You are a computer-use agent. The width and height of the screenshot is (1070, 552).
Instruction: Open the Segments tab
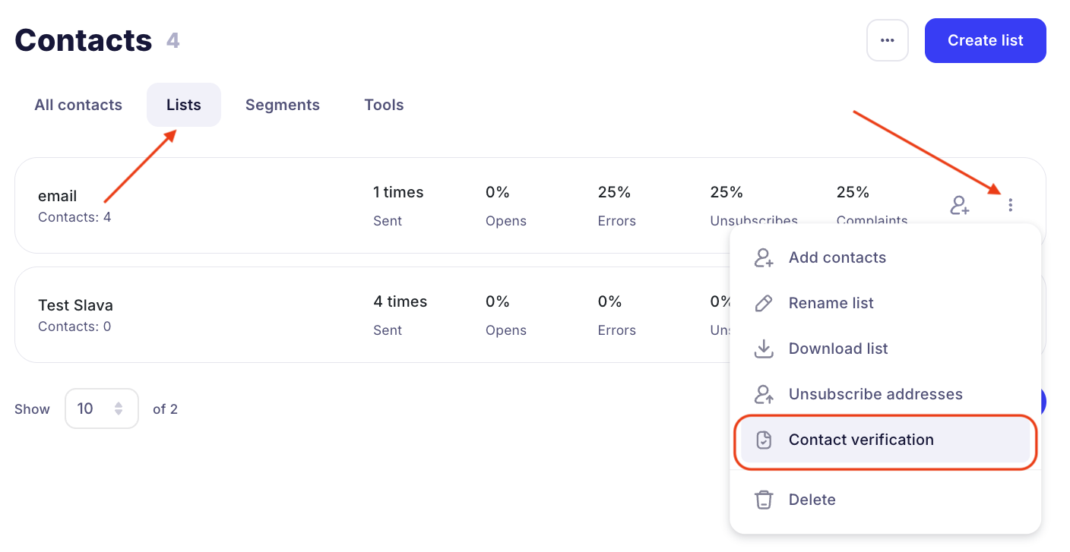282,105
